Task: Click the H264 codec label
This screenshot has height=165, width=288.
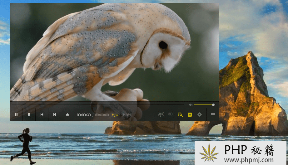Action: click(127, 115)
